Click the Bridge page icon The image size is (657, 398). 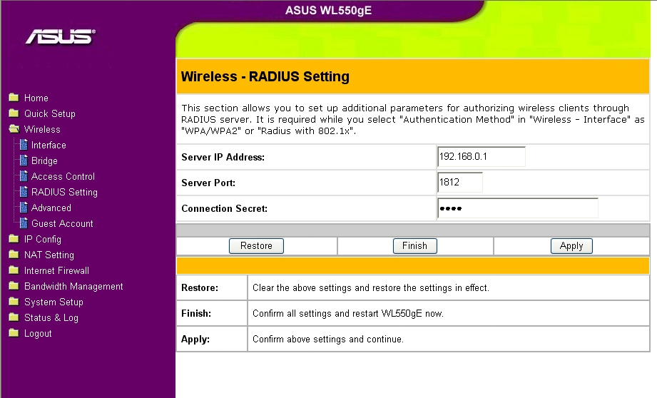click(24, 160)
